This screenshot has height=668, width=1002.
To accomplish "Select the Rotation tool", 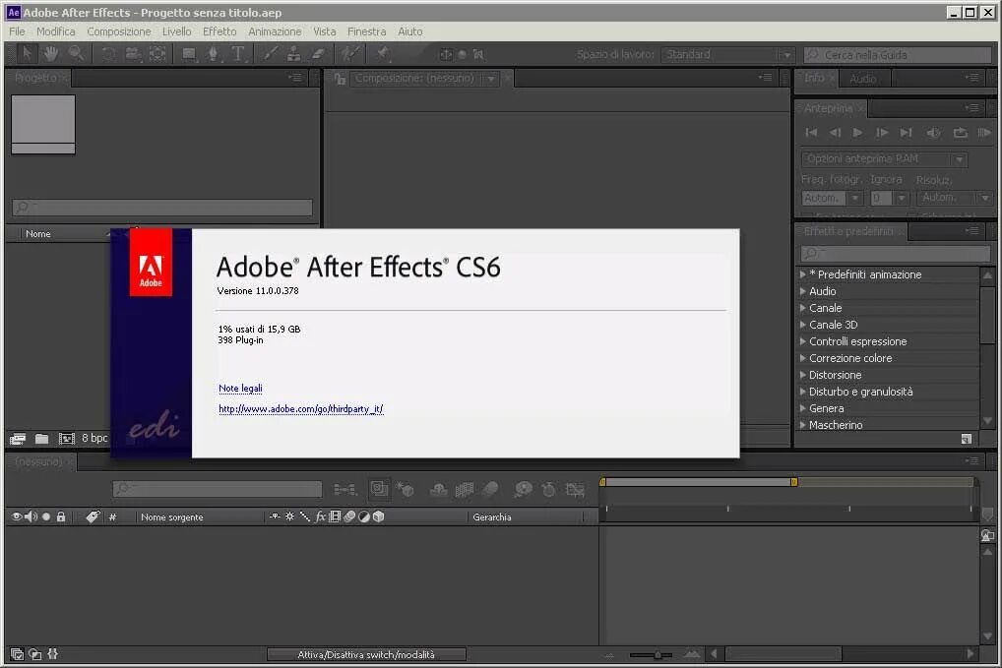I will (x=108, y=54).
